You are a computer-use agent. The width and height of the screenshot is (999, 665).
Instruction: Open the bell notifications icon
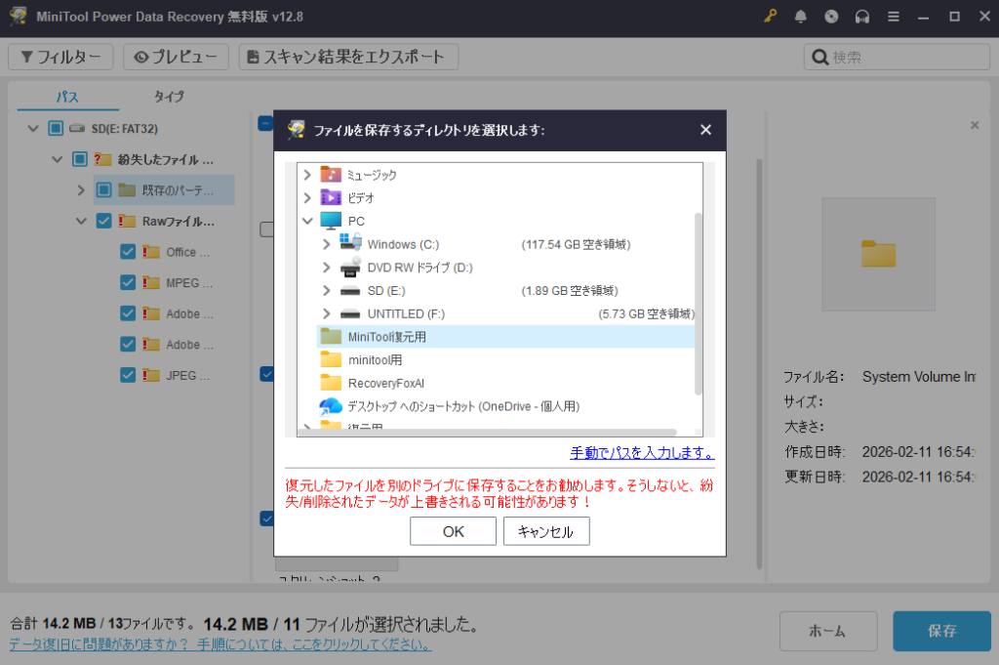801,17
